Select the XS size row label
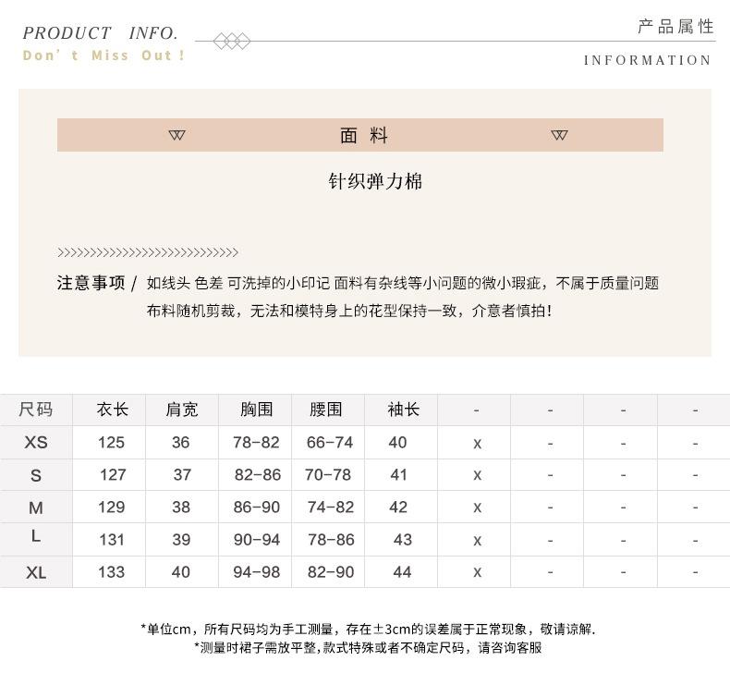The height and width of the screenshot is (685, 730). pyautogui.click(x=36, y=443)
